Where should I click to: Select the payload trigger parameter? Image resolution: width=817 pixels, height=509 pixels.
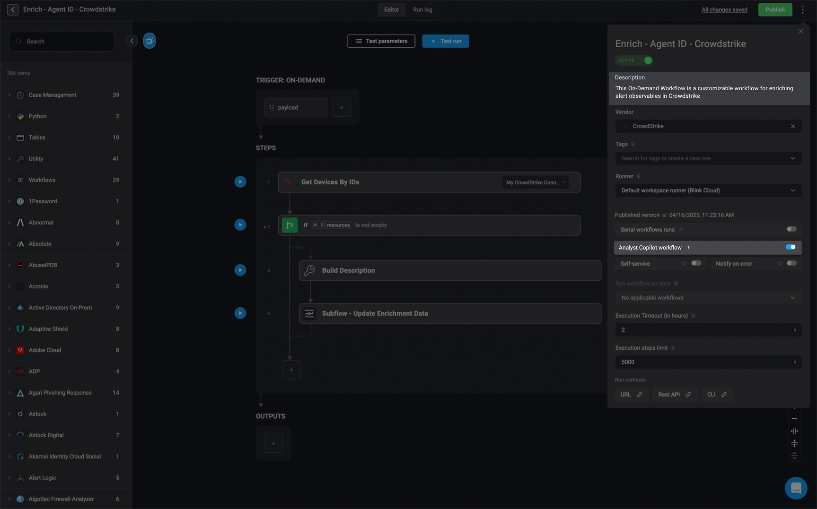[x=296, y=107]
